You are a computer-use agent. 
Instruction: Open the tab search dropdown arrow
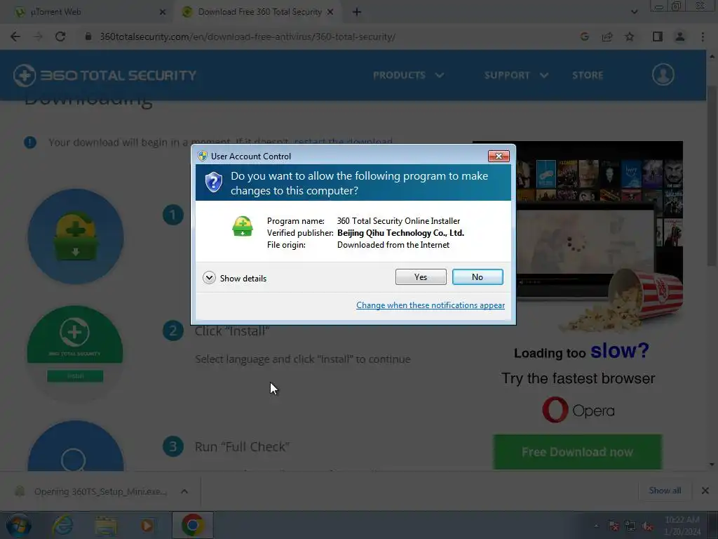[x=634, y=13]
